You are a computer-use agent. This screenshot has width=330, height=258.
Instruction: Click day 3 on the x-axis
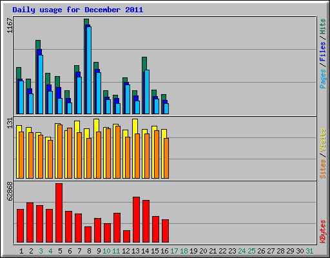click(x=41, y=251)
